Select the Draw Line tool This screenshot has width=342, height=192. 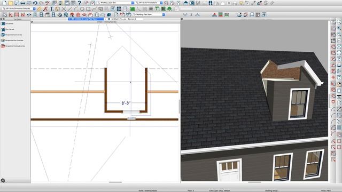pyautogui.click(x=70, y=9)
